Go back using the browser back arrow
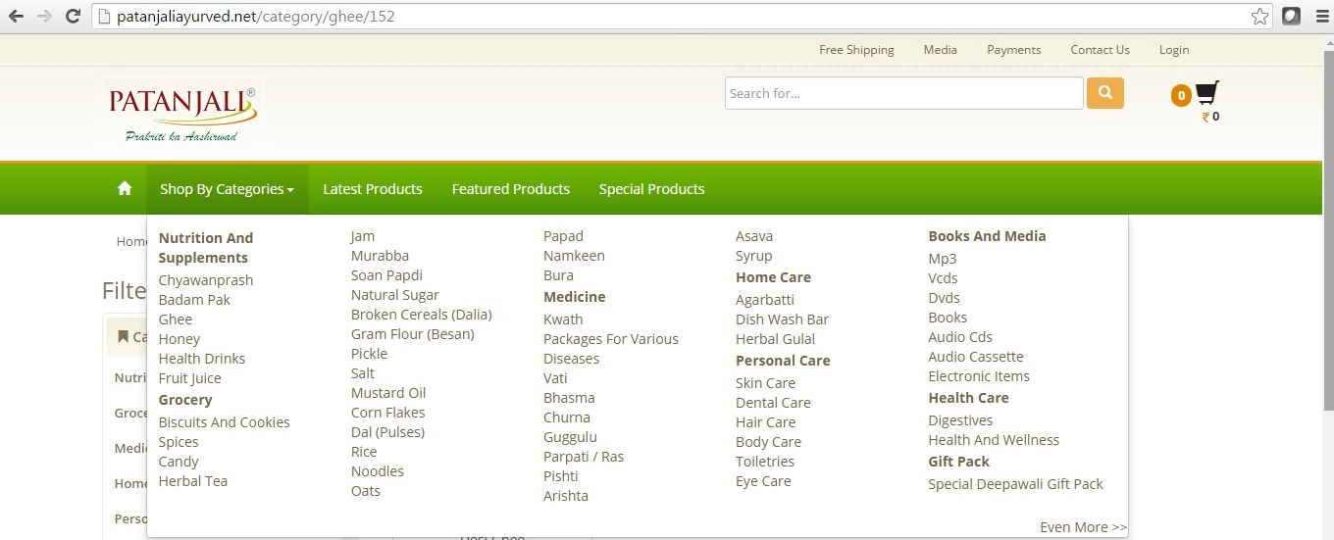The height and width of the screenshot is (540, 1334). tap(17, 16)
